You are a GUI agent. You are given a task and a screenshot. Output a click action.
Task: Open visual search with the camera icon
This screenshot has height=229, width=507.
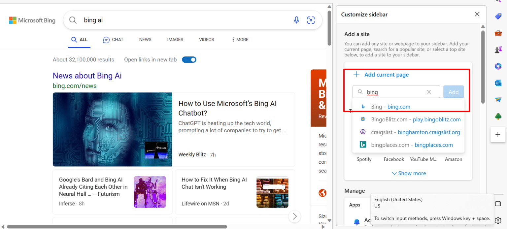311,20
